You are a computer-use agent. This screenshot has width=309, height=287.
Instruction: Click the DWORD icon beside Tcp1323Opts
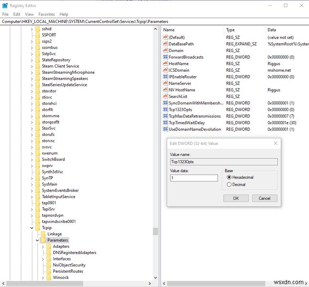coord(165,110)
